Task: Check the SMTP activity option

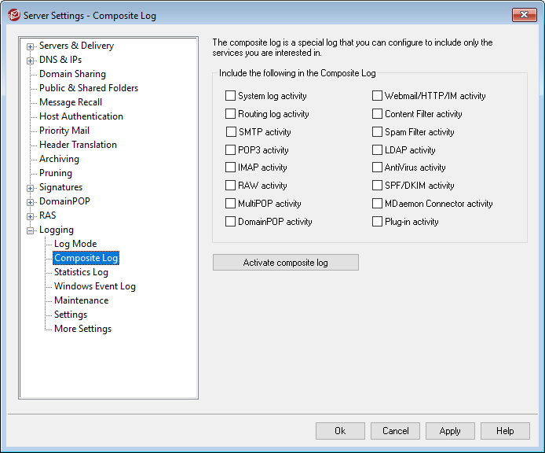Action: (x=231, y=132)
